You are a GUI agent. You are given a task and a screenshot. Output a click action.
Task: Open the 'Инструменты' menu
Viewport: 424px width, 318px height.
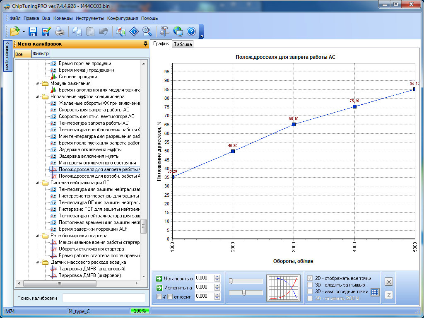click(x=90, y=18)
